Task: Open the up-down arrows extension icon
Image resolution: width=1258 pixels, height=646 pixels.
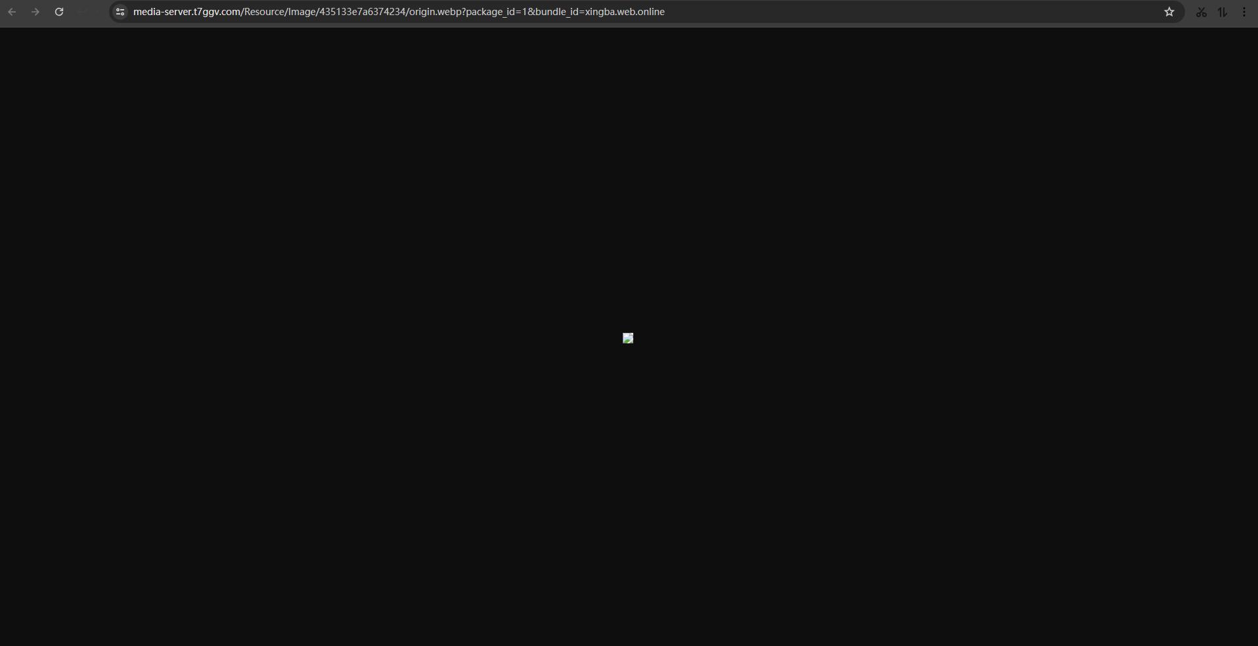Action: pyautogui.click(x=1223, y=12)
